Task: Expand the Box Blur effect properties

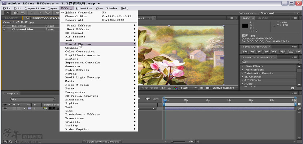Action: [x=4, y=26]
